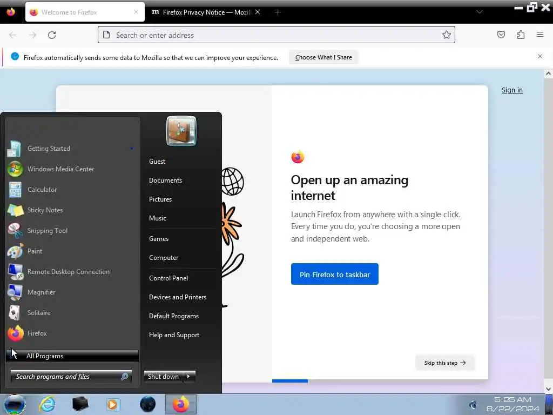
Task: Open Pictures library from Start menu
Action: coord(160,199)
